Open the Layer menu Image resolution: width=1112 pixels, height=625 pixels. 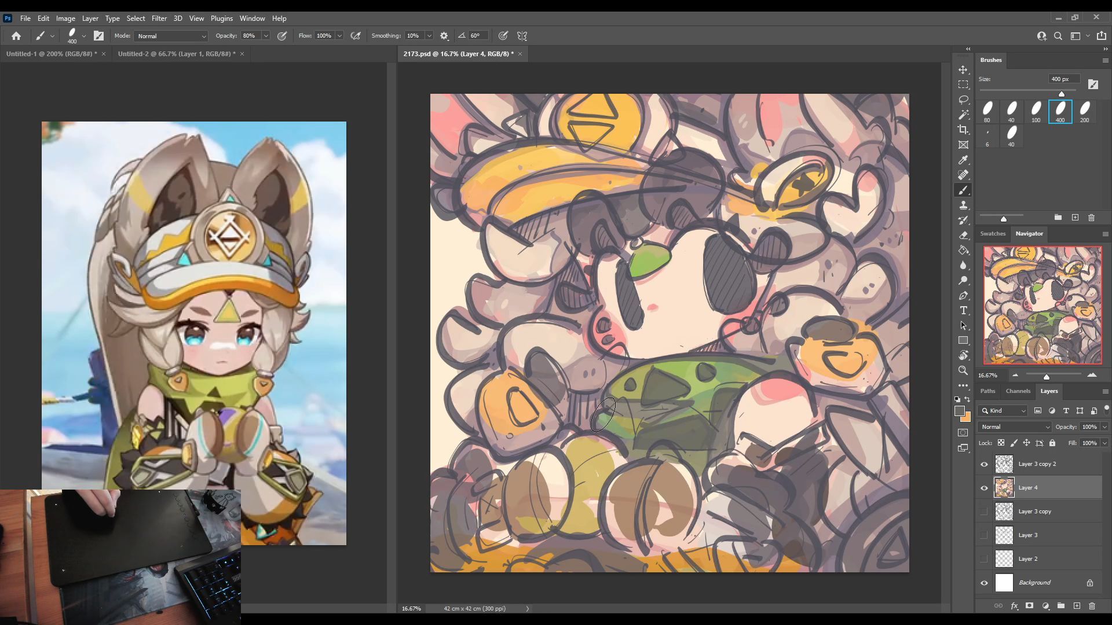coord(90,19)
